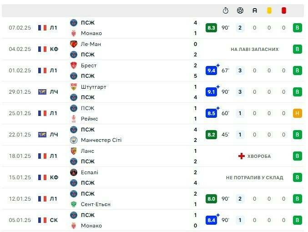Viewport: 308px width, 232px height.
Task: Click the yellow card column icon
Action: pos(269,10)
